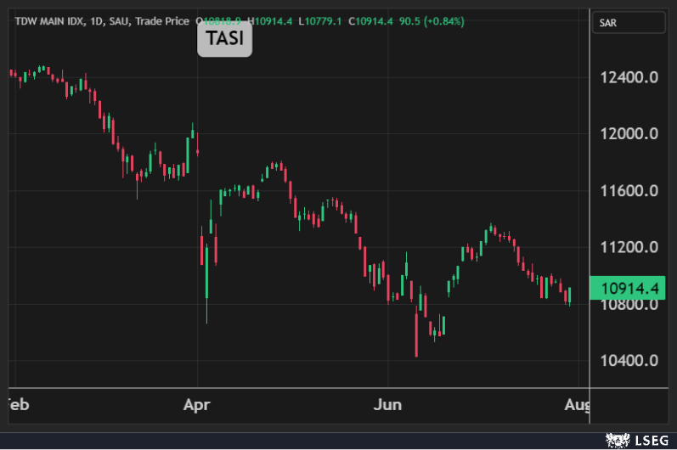Viewport: 677px width, 450px height.
Task: Select the Aug marker on time axis
Action: 578,404
